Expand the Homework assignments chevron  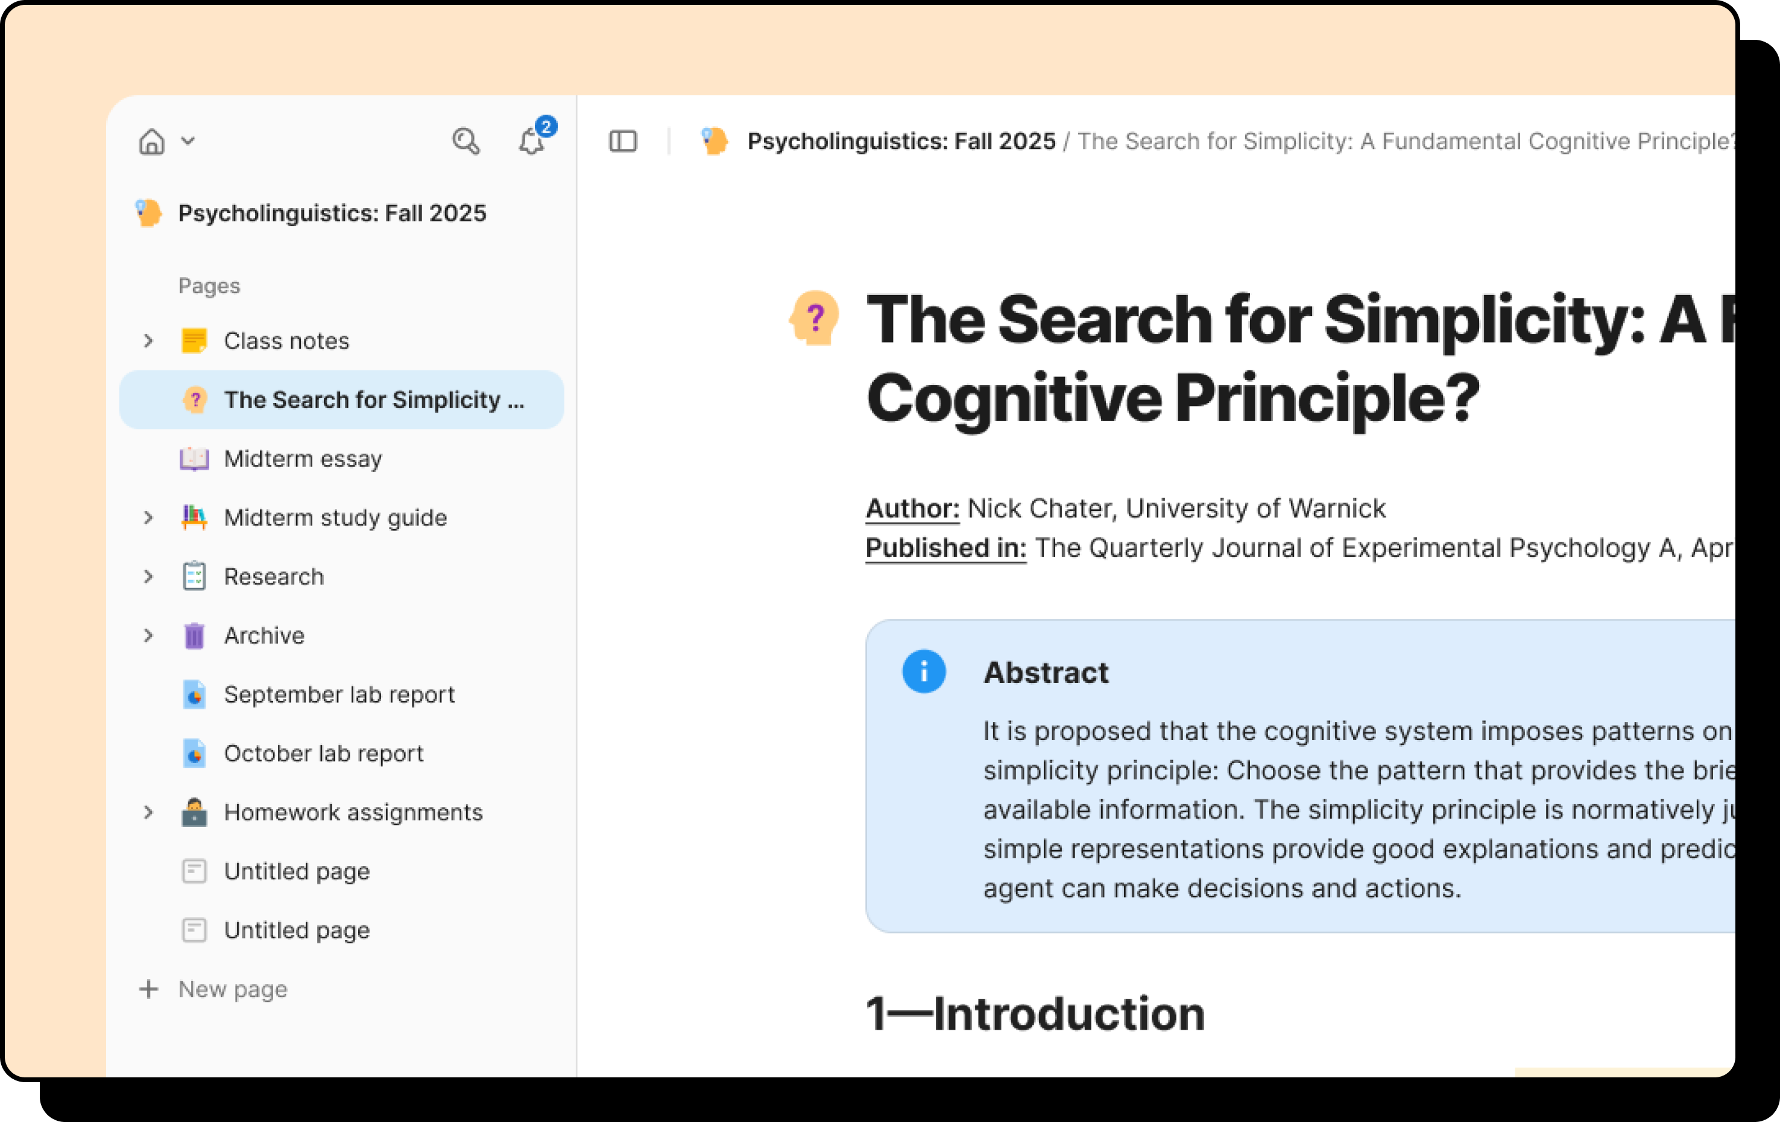pyautogui.click(x=148, y=812)
